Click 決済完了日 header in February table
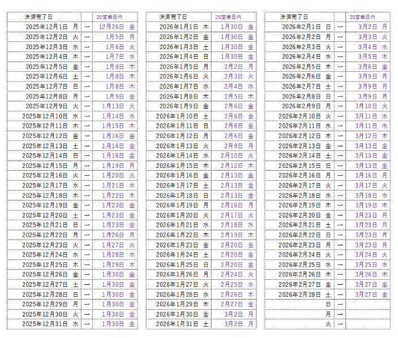Screen dimensions: 398x338 pyautogui.click(x=294, y=17)
